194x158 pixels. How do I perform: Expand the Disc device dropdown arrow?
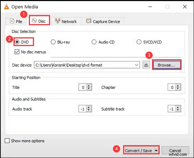point(137,65)
